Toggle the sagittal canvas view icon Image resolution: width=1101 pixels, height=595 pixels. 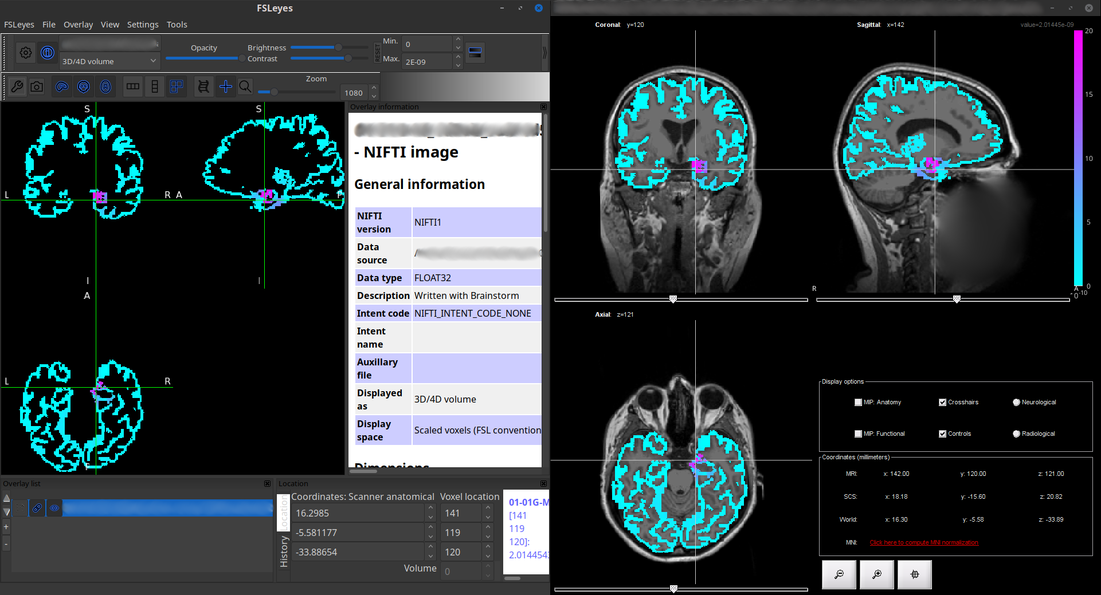[62, 86]
